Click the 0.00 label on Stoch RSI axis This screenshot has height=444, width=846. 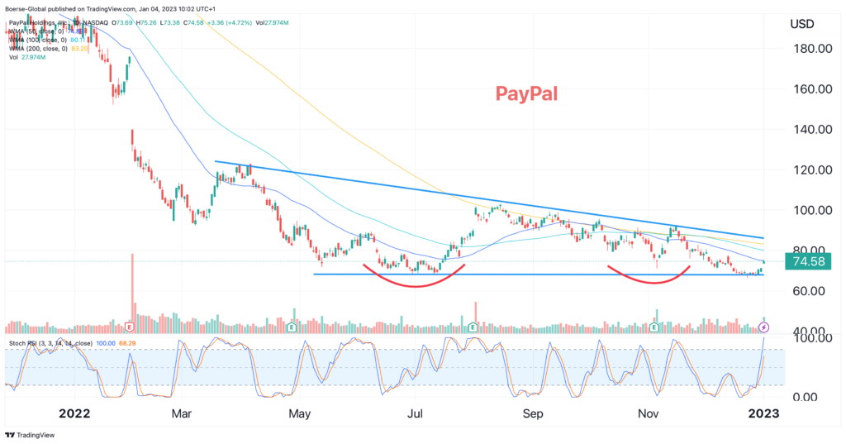click(x=806, y=398)
